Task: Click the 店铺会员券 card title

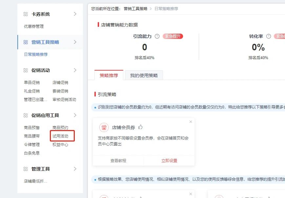Action: click(x=123, y=128)
